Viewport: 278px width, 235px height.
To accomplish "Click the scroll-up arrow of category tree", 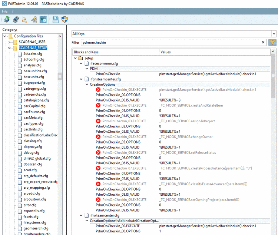I will click(60, 36).
